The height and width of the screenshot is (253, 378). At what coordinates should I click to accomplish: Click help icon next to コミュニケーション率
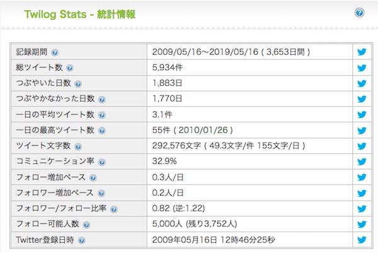click(x=102, y=162)
